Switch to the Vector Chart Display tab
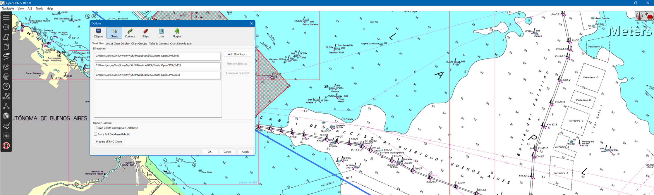Image resolution: width=654 pixels, height=195 pixels. coord(117,44)
